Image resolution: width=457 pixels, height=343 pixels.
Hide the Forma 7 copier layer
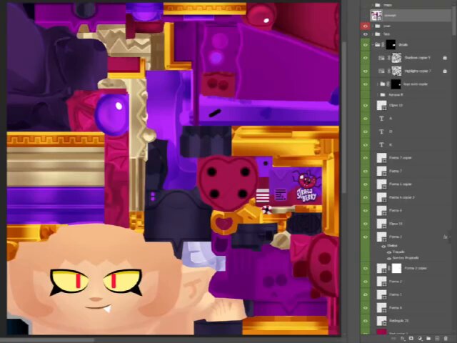click(365, 158)
